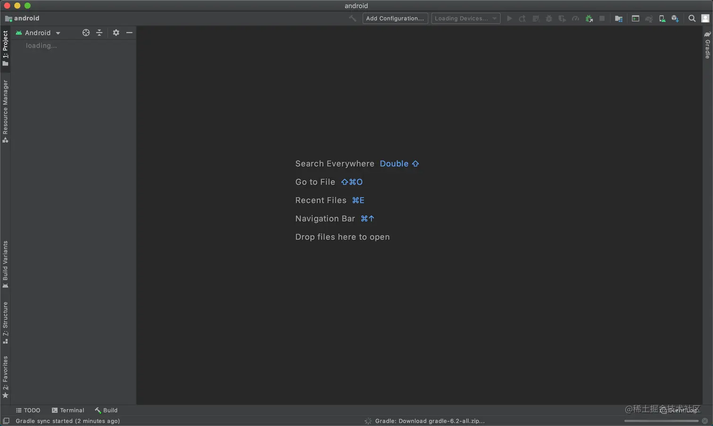
Task: Click the Apply Code Changes icon
Action: pos(536,18)
